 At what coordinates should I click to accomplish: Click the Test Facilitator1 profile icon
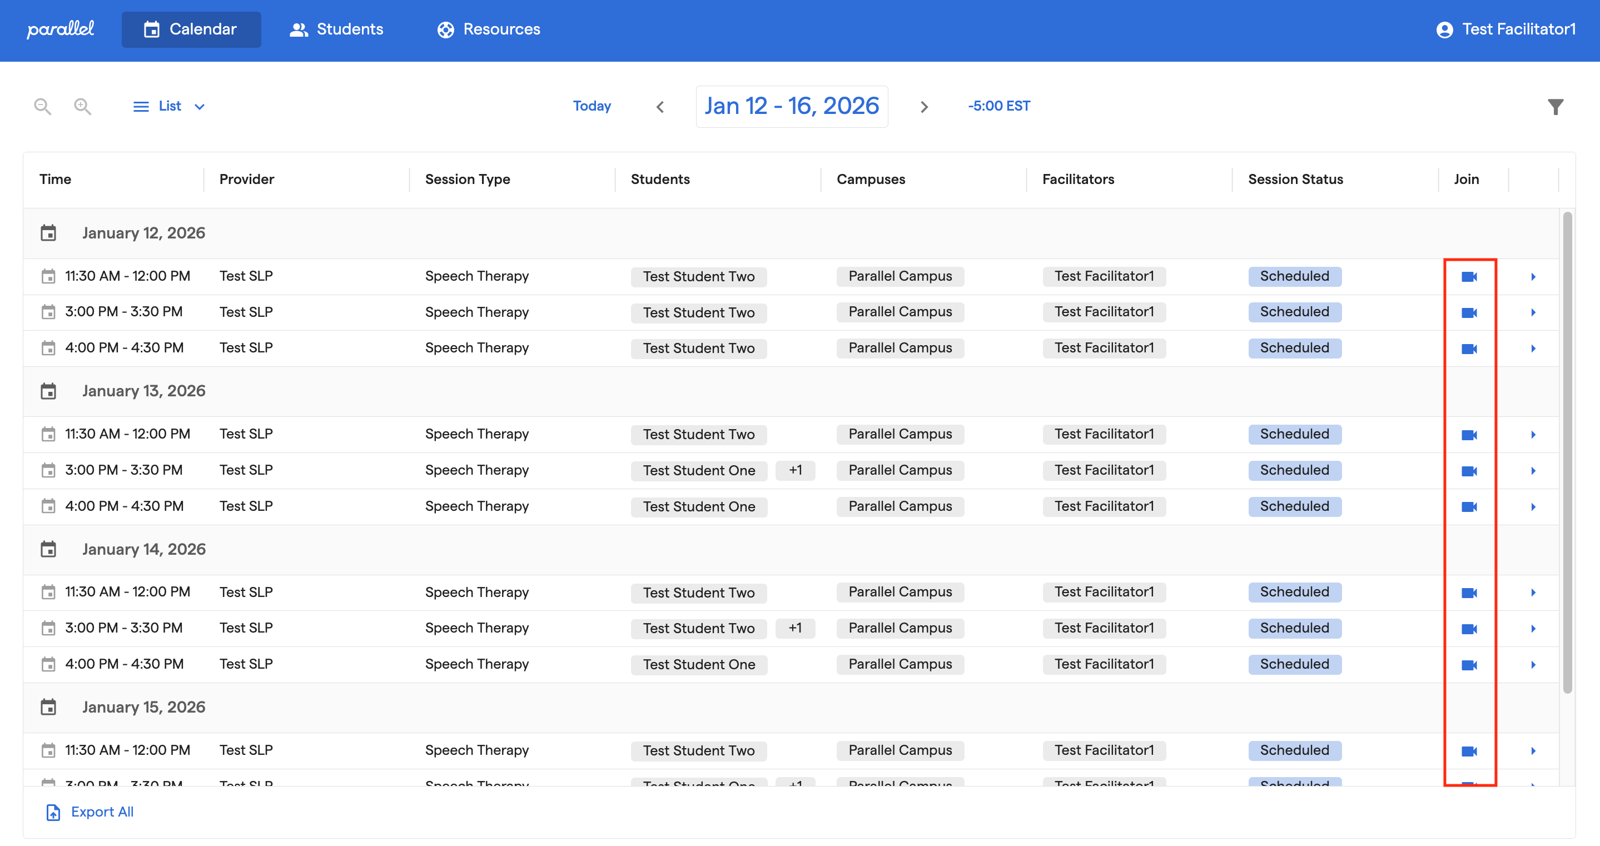pyautogui.click(x=1444, y=30)
